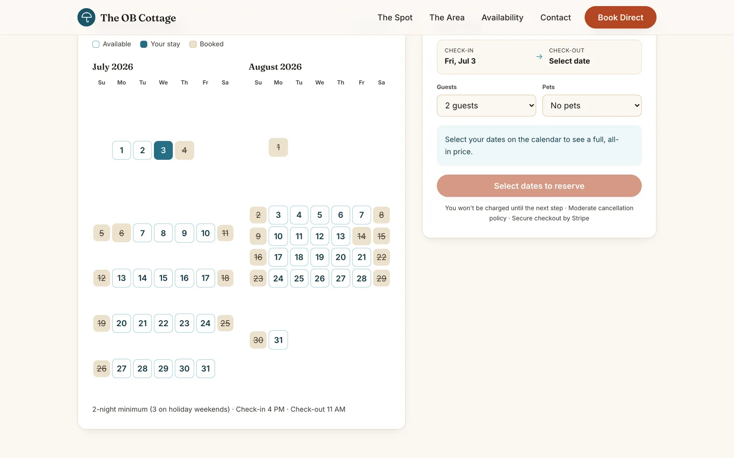Go to Availability nav item
This screenshot has height=458, width=734.
click(x=503, y=17)
